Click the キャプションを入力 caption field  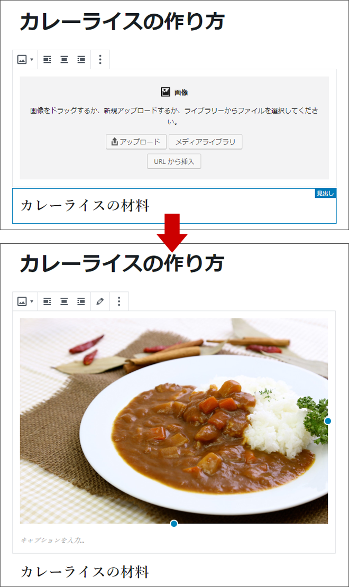click(x=174, y=540)
